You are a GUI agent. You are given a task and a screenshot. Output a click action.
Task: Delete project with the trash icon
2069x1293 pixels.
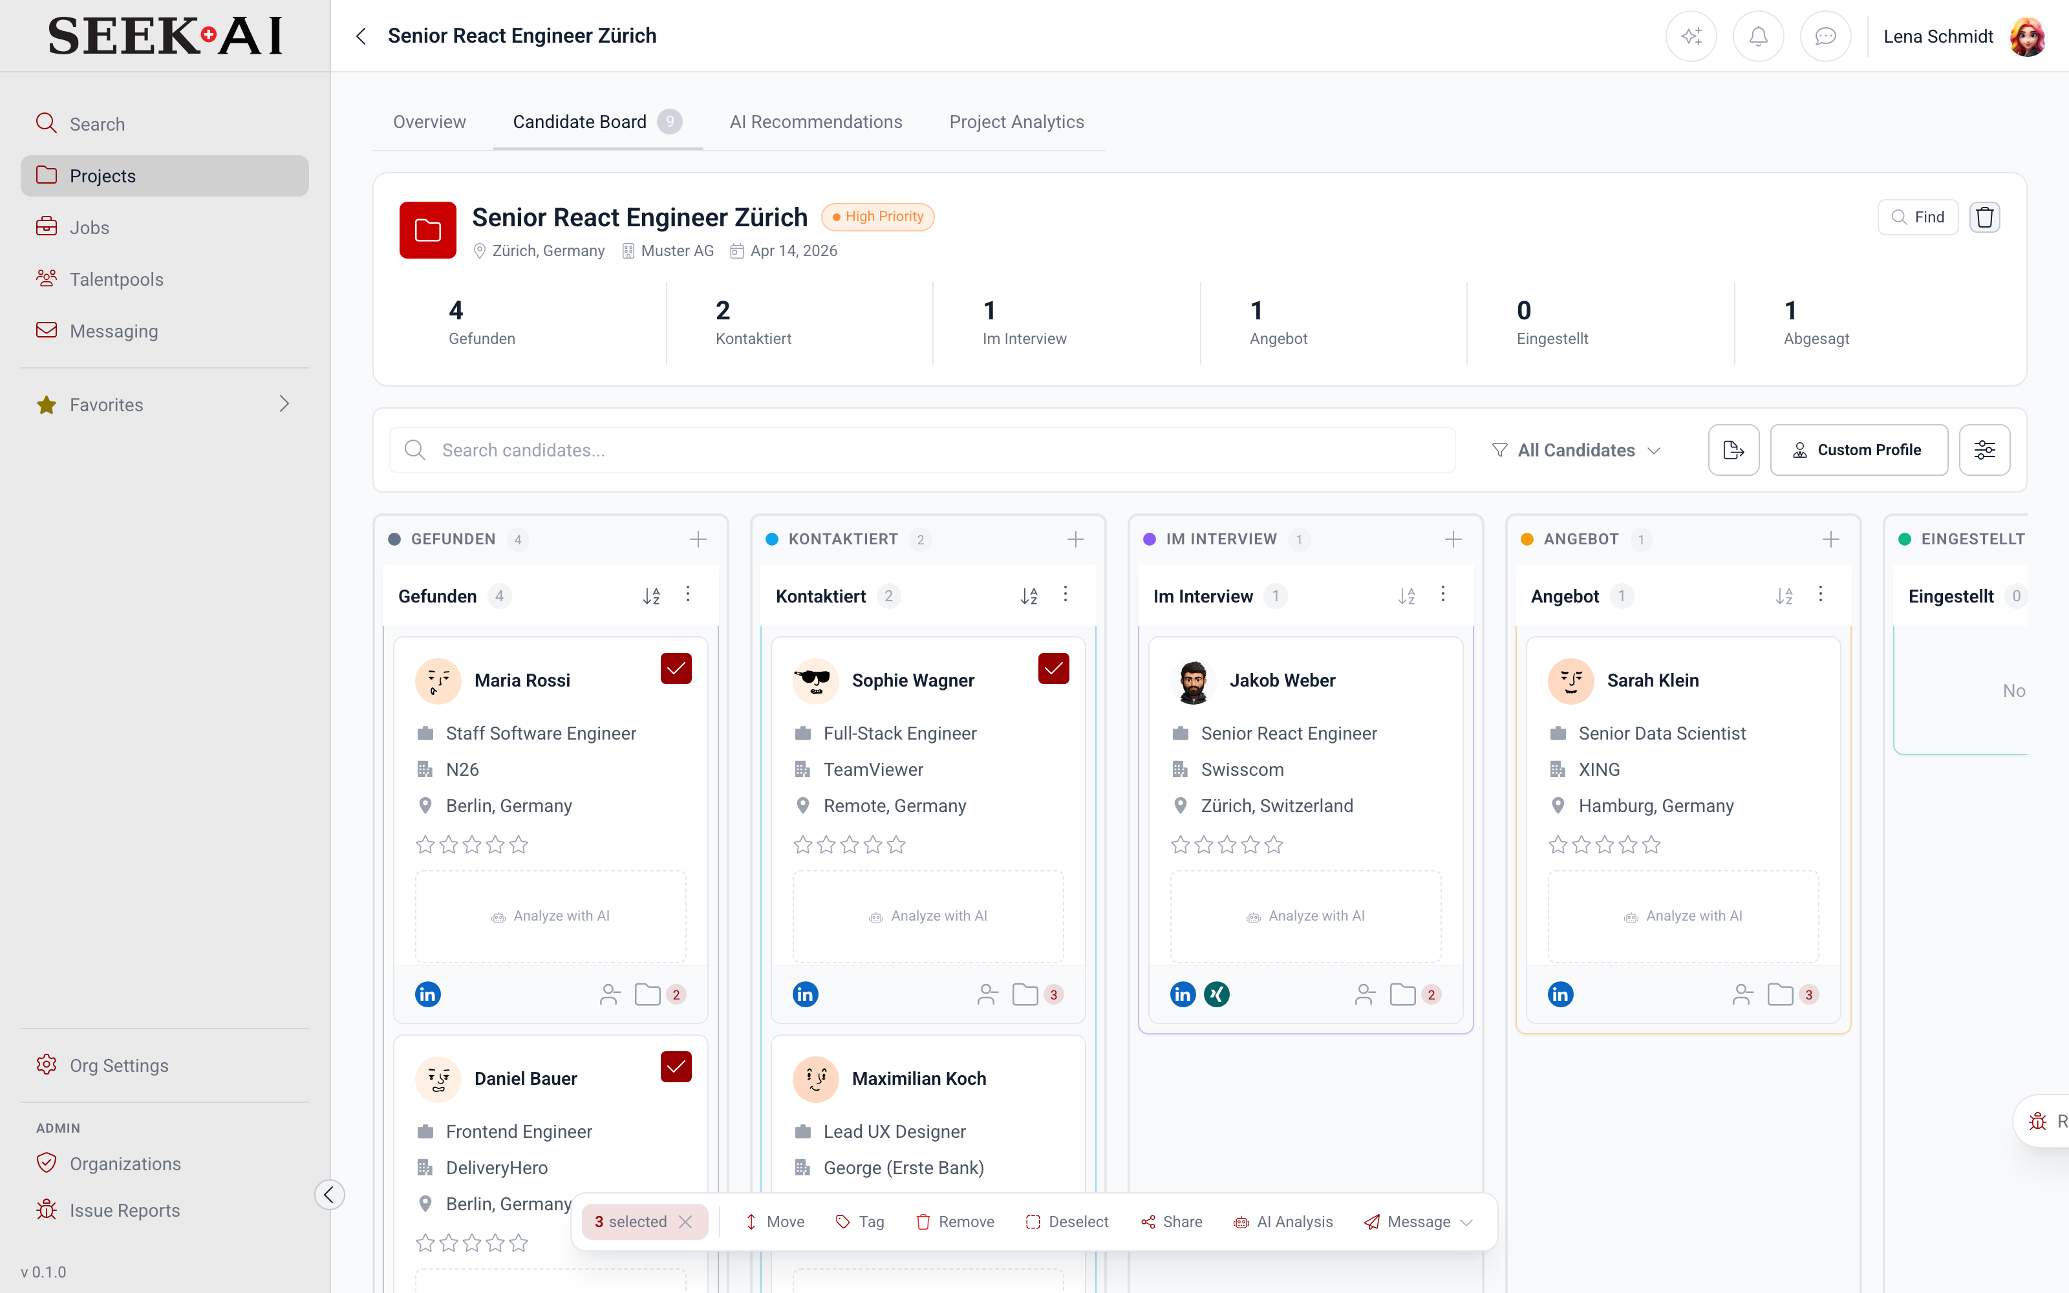1984,217
